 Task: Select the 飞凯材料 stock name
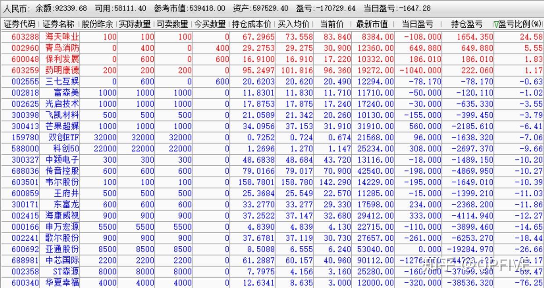pyautogui.click(x=62, y=115)
